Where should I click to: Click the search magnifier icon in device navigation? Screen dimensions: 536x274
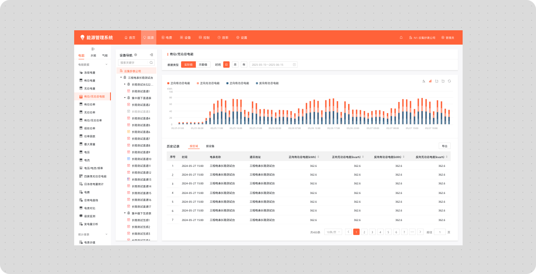pyautogui.click(x=151, y=63)
